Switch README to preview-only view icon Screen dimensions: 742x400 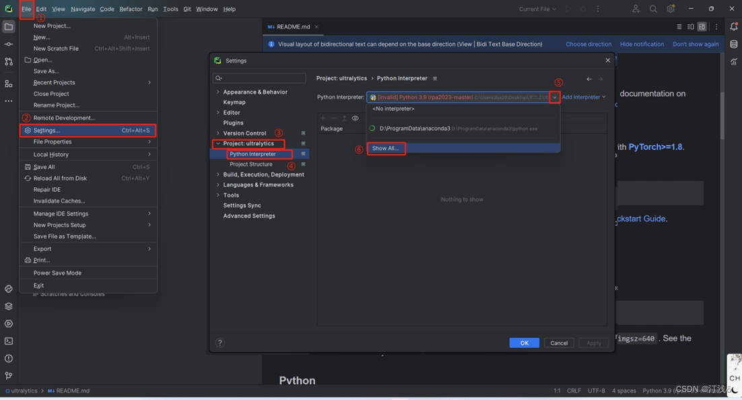point(702,27)
